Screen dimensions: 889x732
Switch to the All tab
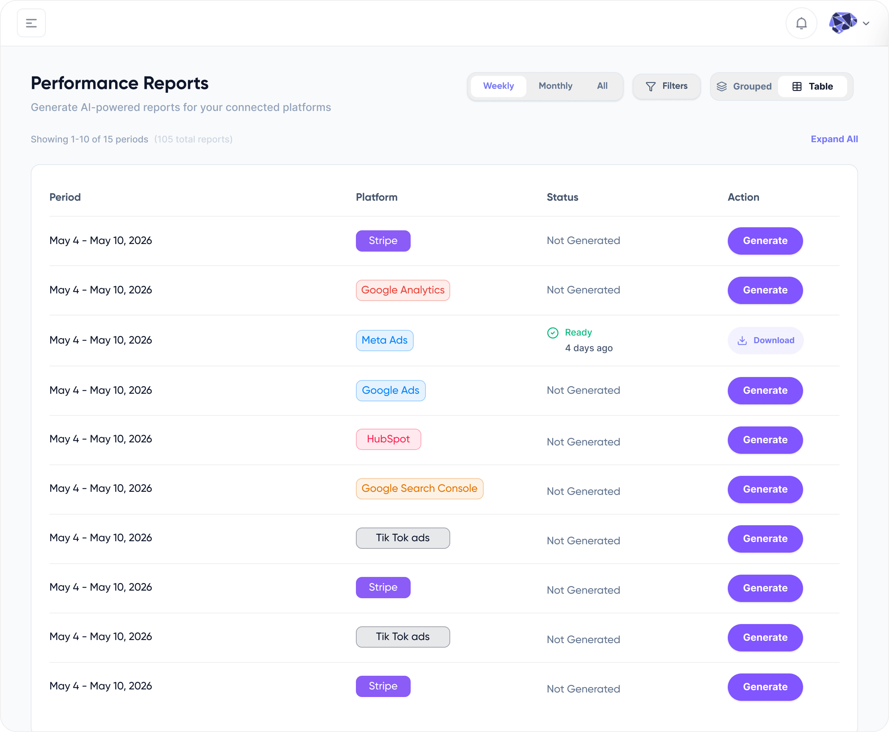tap(602, 86)
